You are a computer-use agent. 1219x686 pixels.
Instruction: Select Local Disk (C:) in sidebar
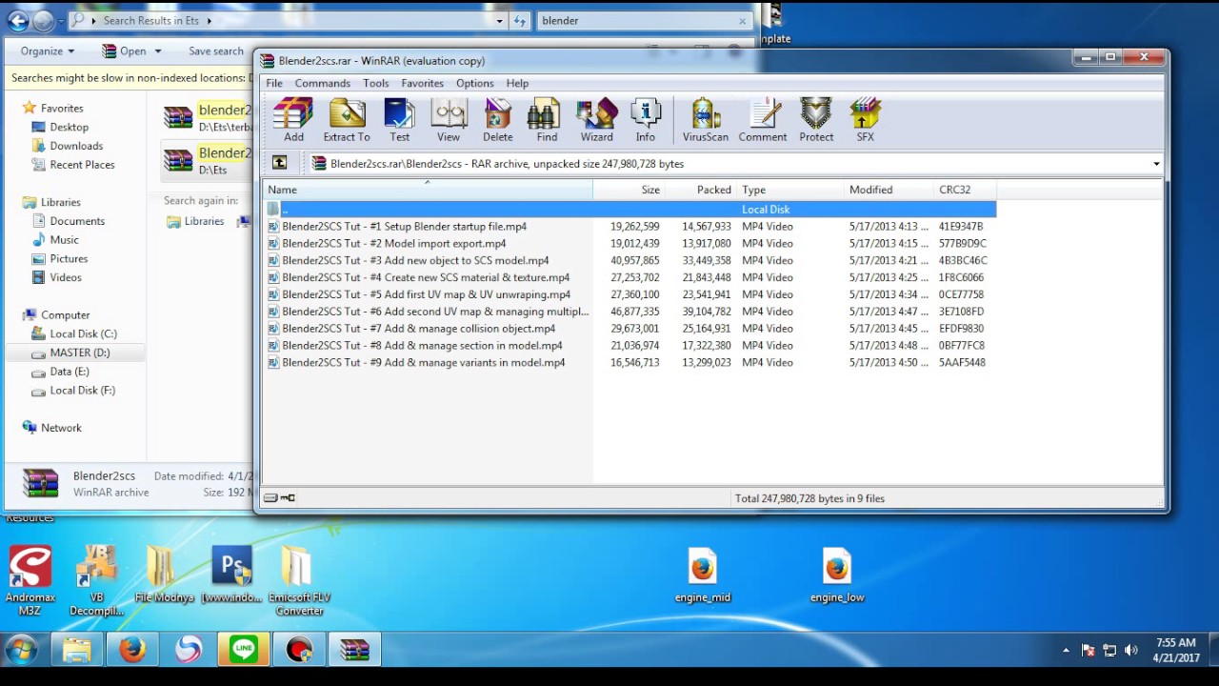[83, 333]
